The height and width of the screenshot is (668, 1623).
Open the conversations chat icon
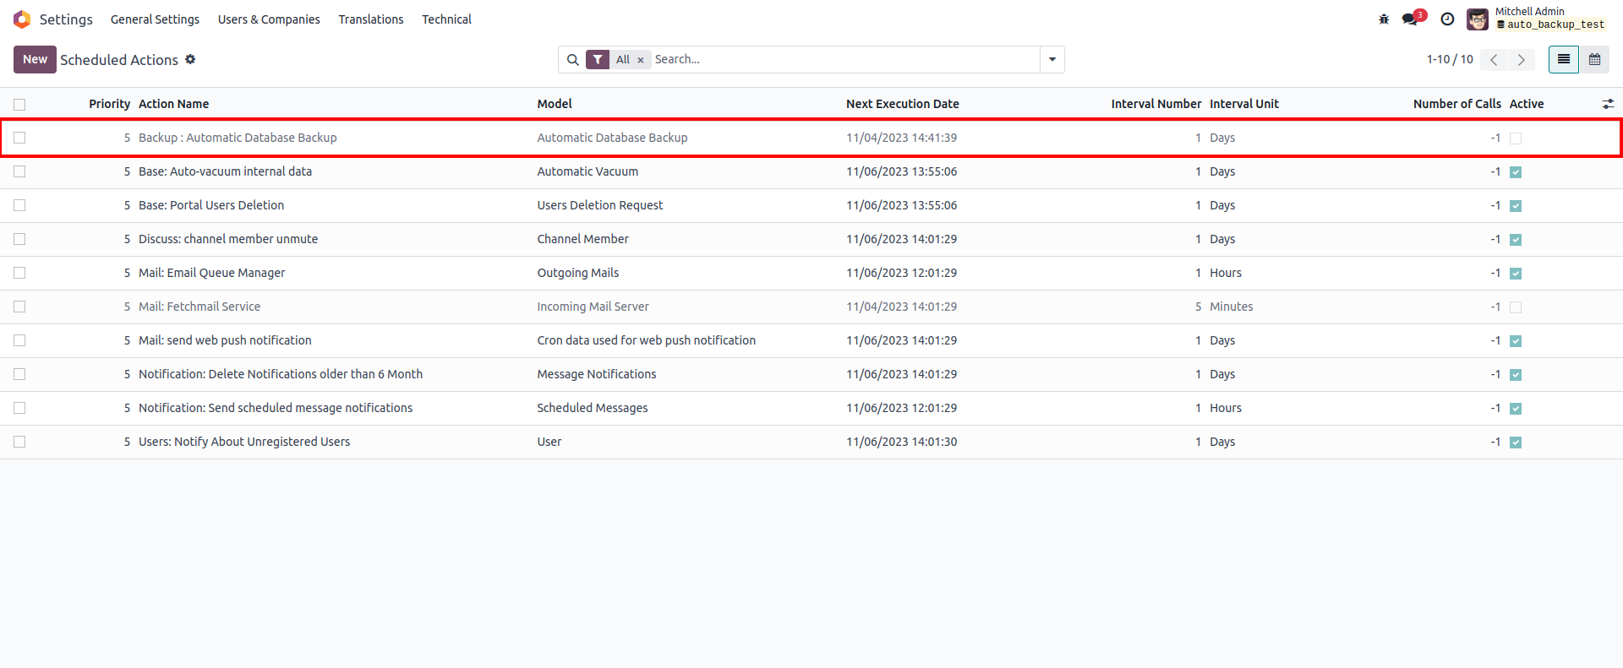coord(1410,19)
